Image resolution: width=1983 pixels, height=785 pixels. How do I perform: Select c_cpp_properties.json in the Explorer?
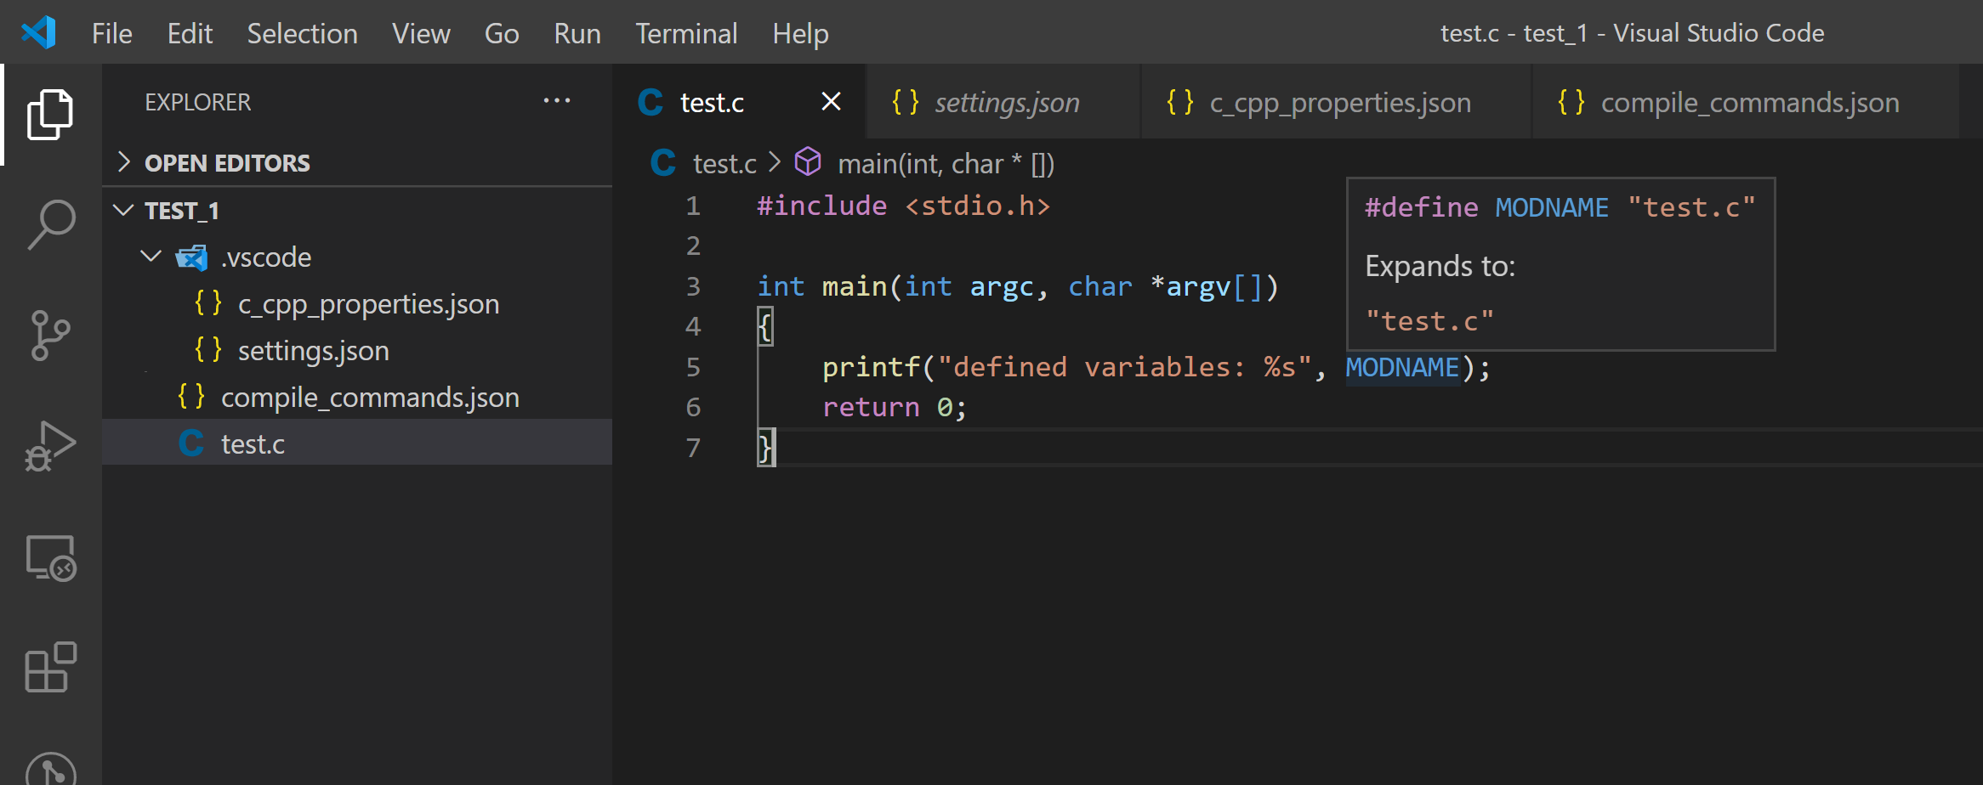coord(369,303)
